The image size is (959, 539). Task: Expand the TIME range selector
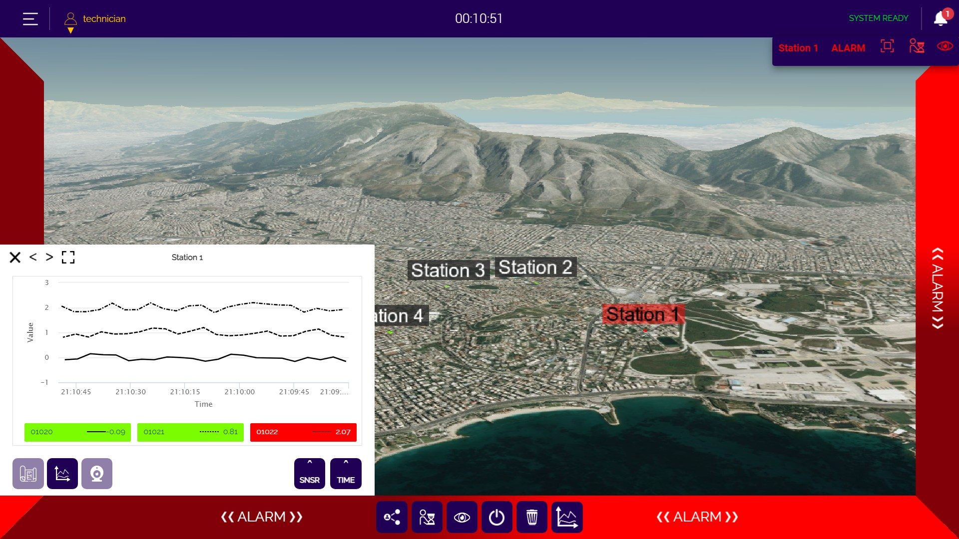pyautogui.click(x=346, y=474)
